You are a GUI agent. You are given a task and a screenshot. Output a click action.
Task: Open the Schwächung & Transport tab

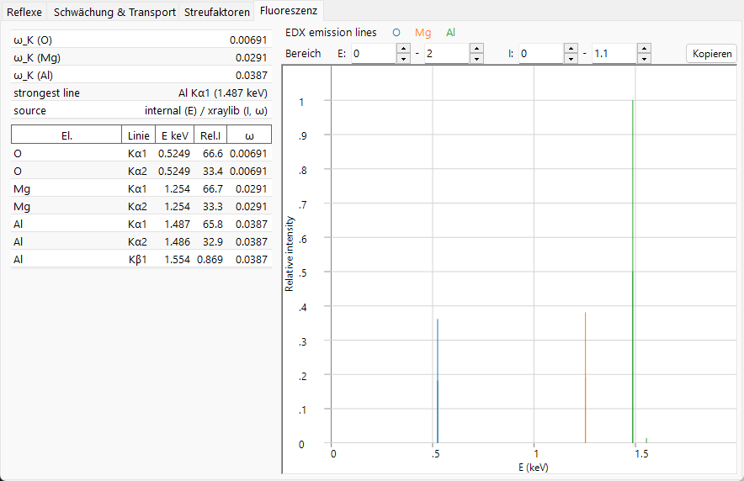click(x=114, y=12)
